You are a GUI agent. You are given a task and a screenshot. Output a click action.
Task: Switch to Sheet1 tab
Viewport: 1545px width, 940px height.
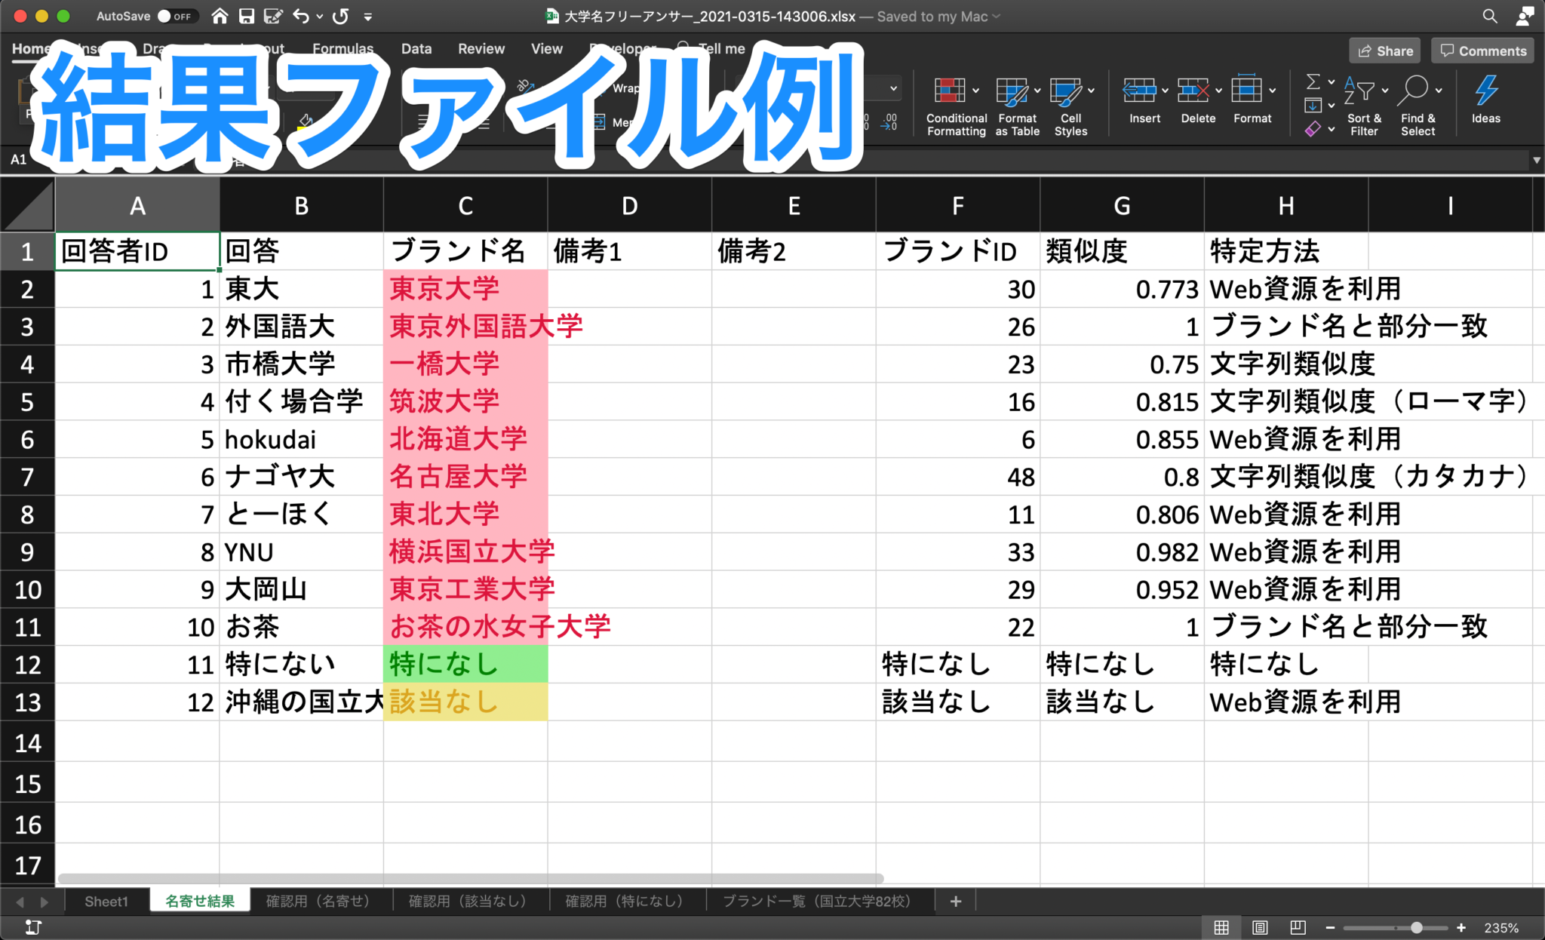(106, 902)
